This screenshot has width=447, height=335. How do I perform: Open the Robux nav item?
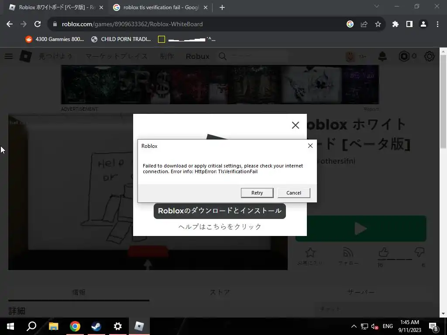pyautogui.click(x=198, y=56)
